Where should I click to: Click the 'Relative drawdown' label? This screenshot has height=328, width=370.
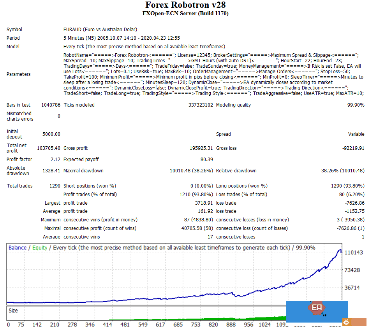point(236,171)
